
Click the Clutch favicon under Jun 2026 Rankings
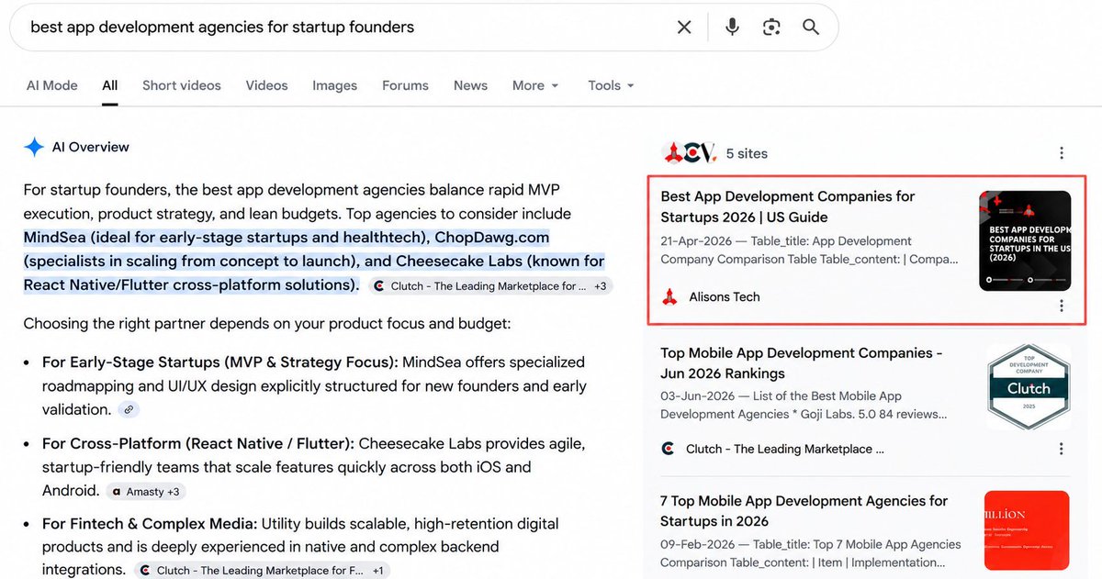[669, 449]
